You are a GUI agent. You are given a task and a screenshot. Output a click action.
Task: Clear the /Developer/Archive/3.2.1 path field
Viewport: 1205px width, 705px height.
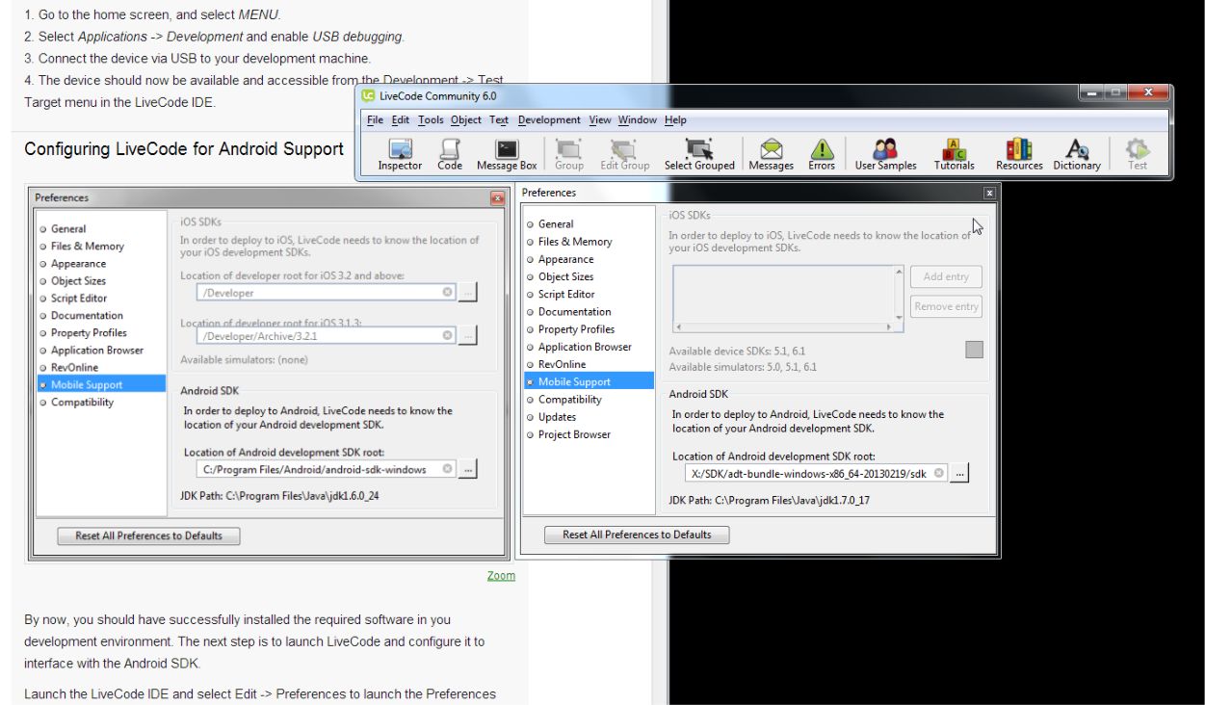coord(448,335)
